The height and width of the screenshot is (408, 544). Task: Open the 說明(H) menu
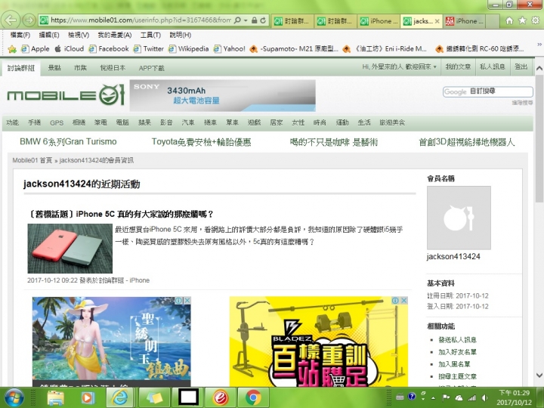180,35
